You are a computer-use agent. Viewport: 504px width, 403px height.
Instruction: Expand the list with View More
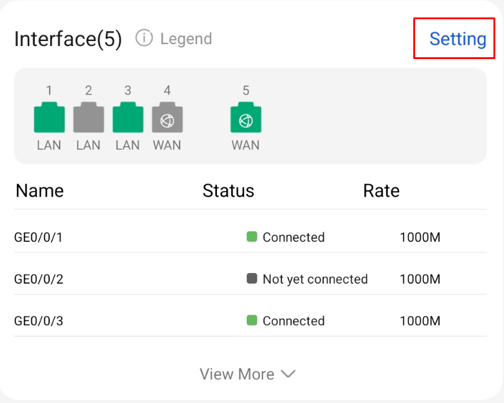point(247,374)
